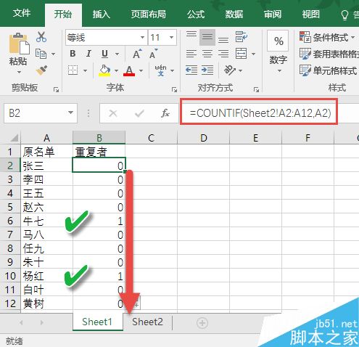
Task: Center text horizontally
Action: click(x=207, y=54)
